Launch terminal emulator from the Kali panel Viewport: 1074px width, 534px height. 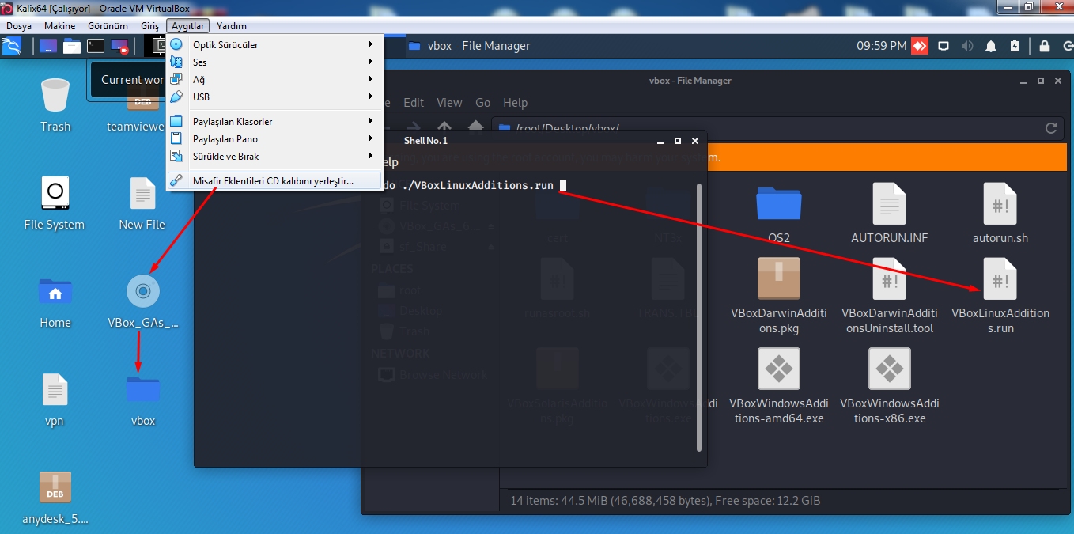[96, 46]
